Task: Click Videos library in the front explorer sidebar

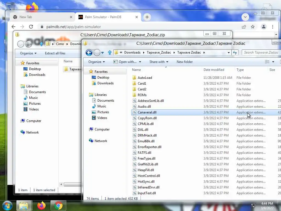Action: tap(102, 118)
